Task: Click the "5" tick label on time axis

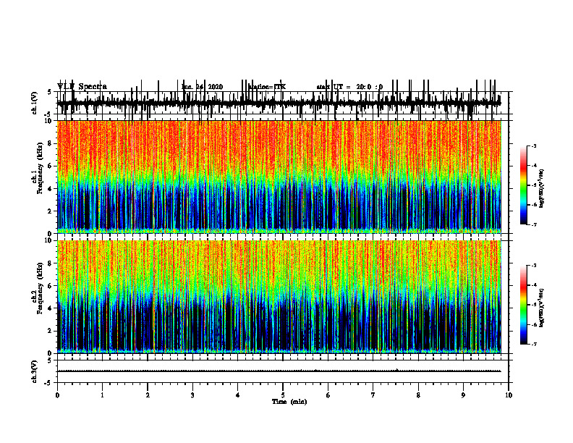Action: pyautogui.click(x=283, y=395)
